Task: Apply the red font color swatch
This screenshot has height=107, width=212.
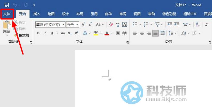Action: pyautogui.click(x=107, y=33)
